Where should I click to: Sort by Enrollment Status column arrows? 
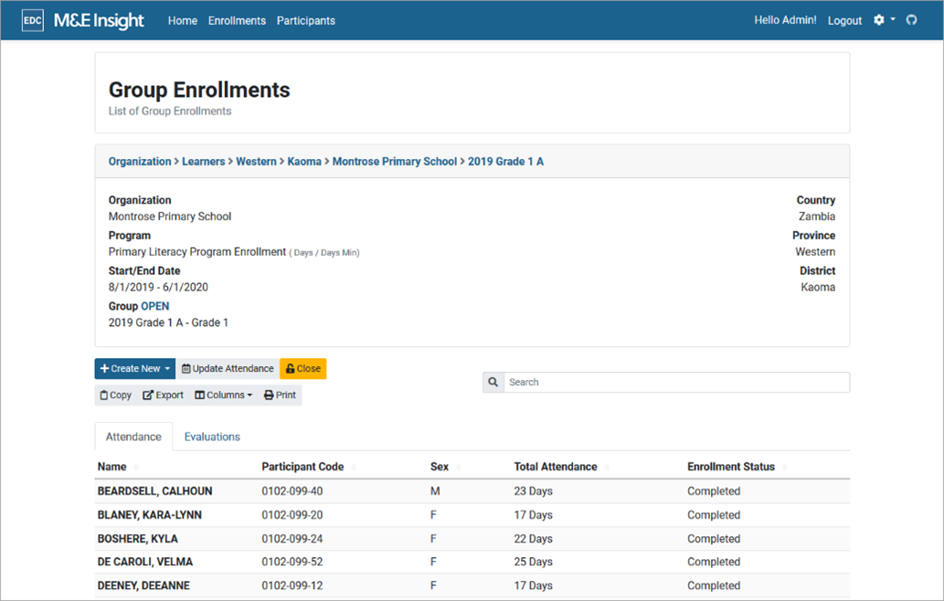pos(784,467)
